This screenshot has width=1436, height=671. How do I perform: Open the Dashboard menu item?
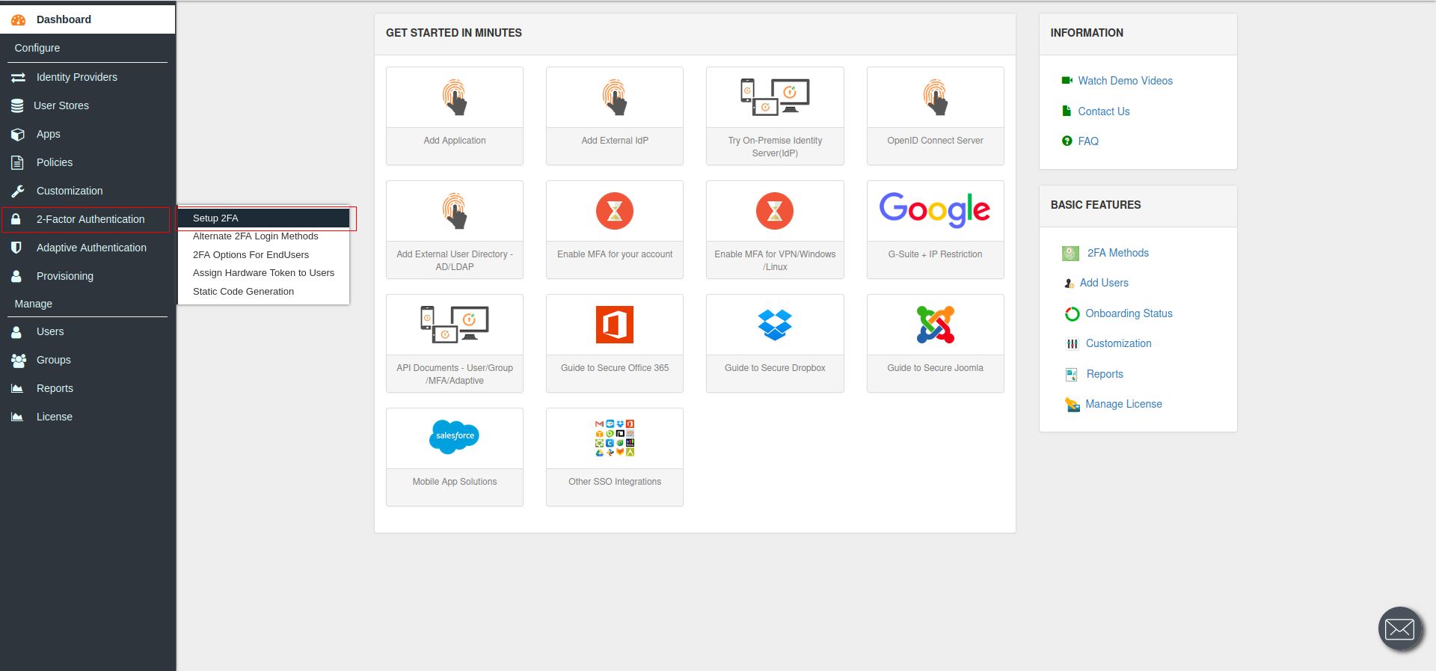coord(88,19)
